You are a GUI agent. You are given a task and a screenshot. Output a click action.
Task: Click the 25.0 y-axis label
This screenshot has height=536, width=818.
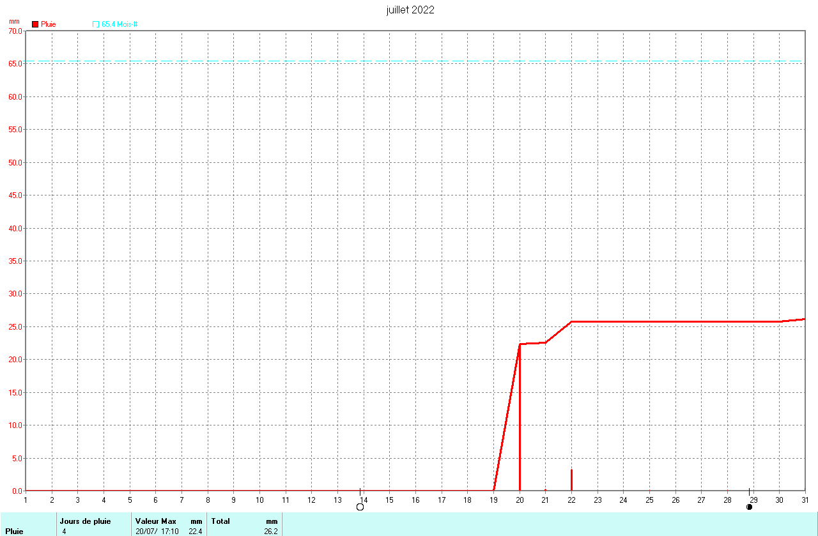15,326
